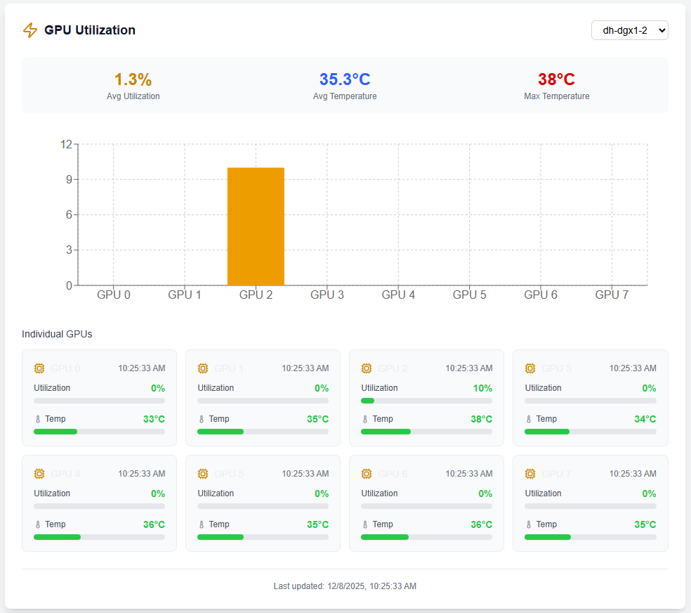
Task: Click the thermometer icon on GPU 1 card
Action: pos(202,419)
